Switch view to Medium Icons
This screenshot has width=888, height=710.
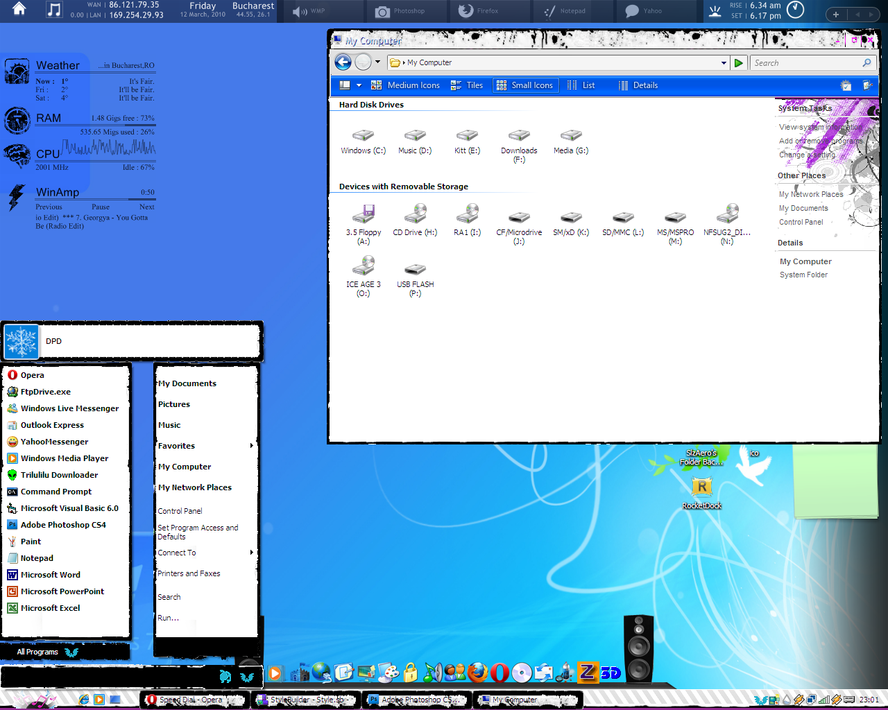pos(405,85)
